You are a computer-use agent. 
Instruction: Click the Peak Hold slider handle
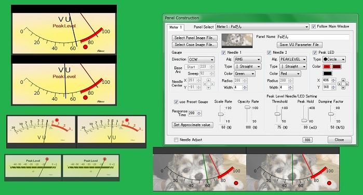pyautogui.click(x=304, y=121)
